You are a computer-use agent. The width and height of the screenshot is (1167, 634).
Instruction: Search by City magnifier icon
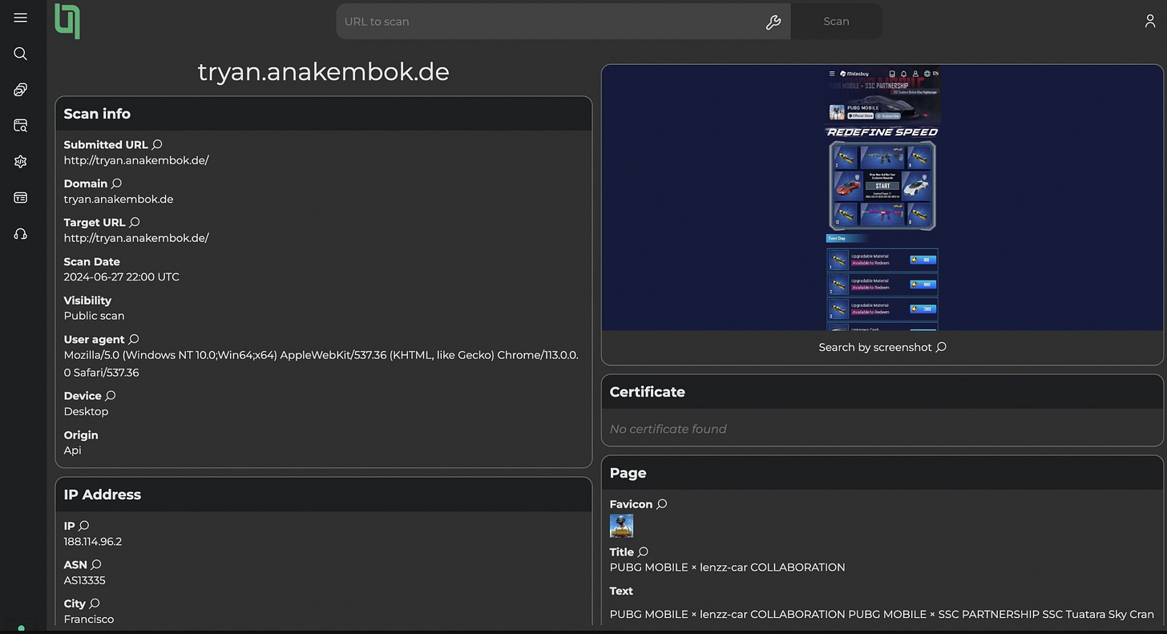click(95, 604)
